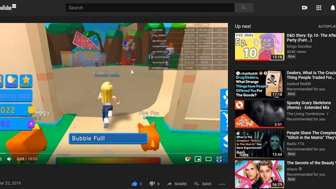This screenshot has height=189, width=336.
Task: Open the shane video thumbnail
Action: point(259,174)
